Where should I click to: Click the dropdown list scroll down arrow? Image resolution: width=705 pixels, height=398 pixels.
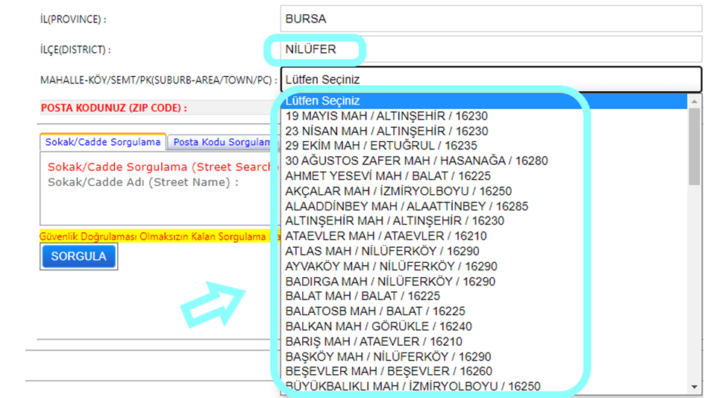[695, 386]
